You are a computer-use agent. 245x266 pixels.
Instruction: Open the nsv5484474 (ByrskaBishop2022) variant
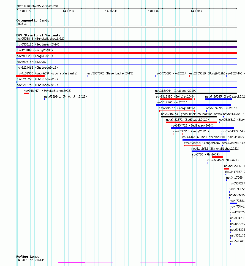[x=48, y=91]
